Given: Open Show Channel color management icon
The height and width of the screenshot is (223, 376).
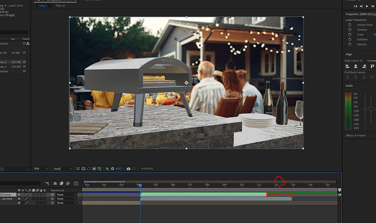Looking at the screenshot, I should coord(107,168).
